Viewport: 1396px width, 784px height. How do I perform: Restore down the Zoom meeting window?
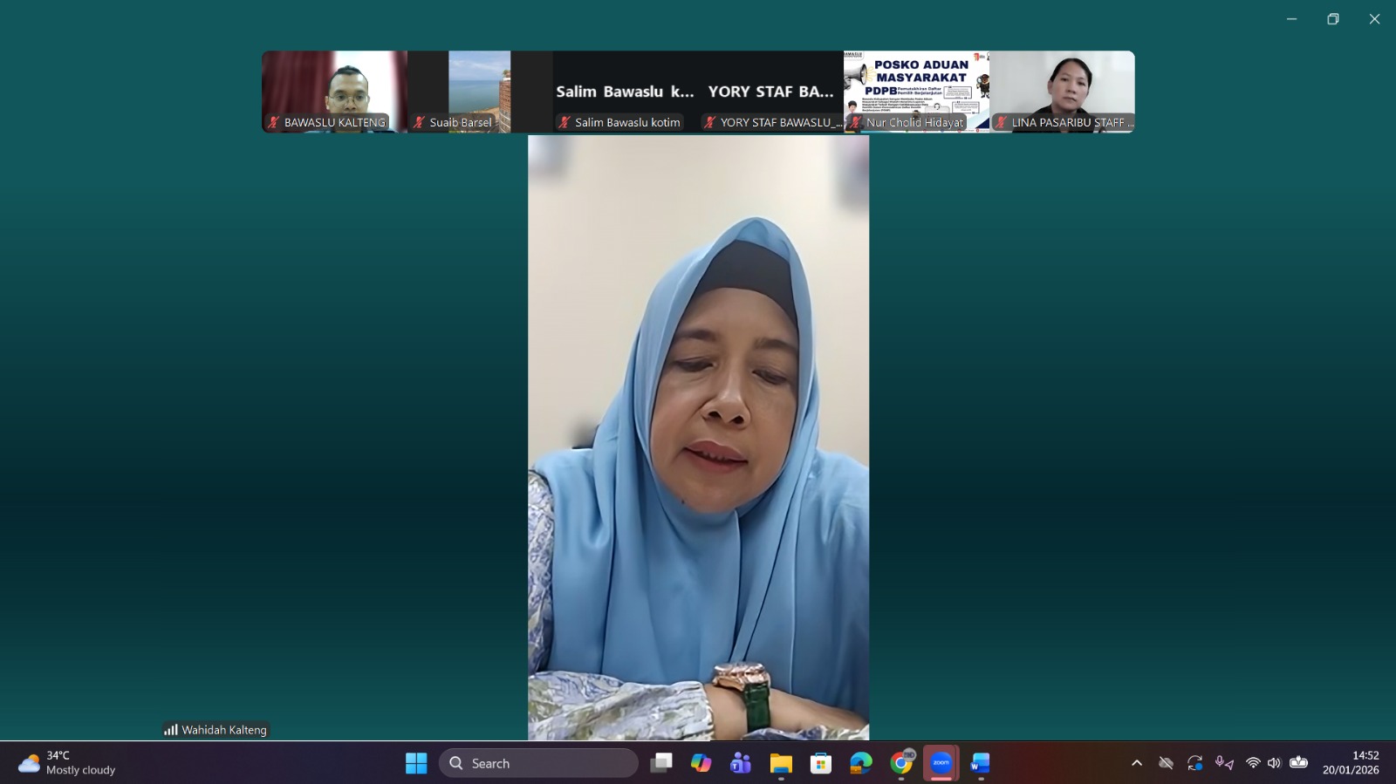[x=1333, y=19]
